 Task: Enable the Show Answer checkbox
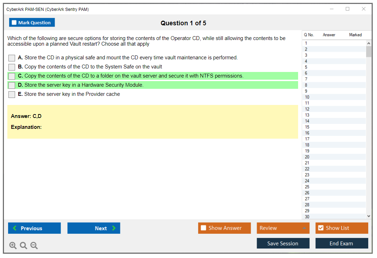tap(204, 228)
